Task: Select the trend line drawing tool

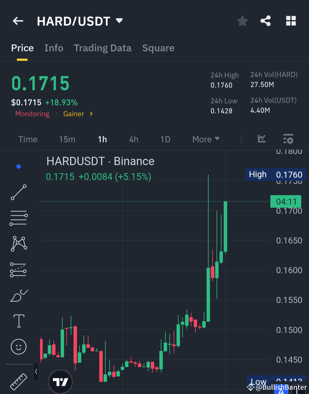Action: (18, 192)
